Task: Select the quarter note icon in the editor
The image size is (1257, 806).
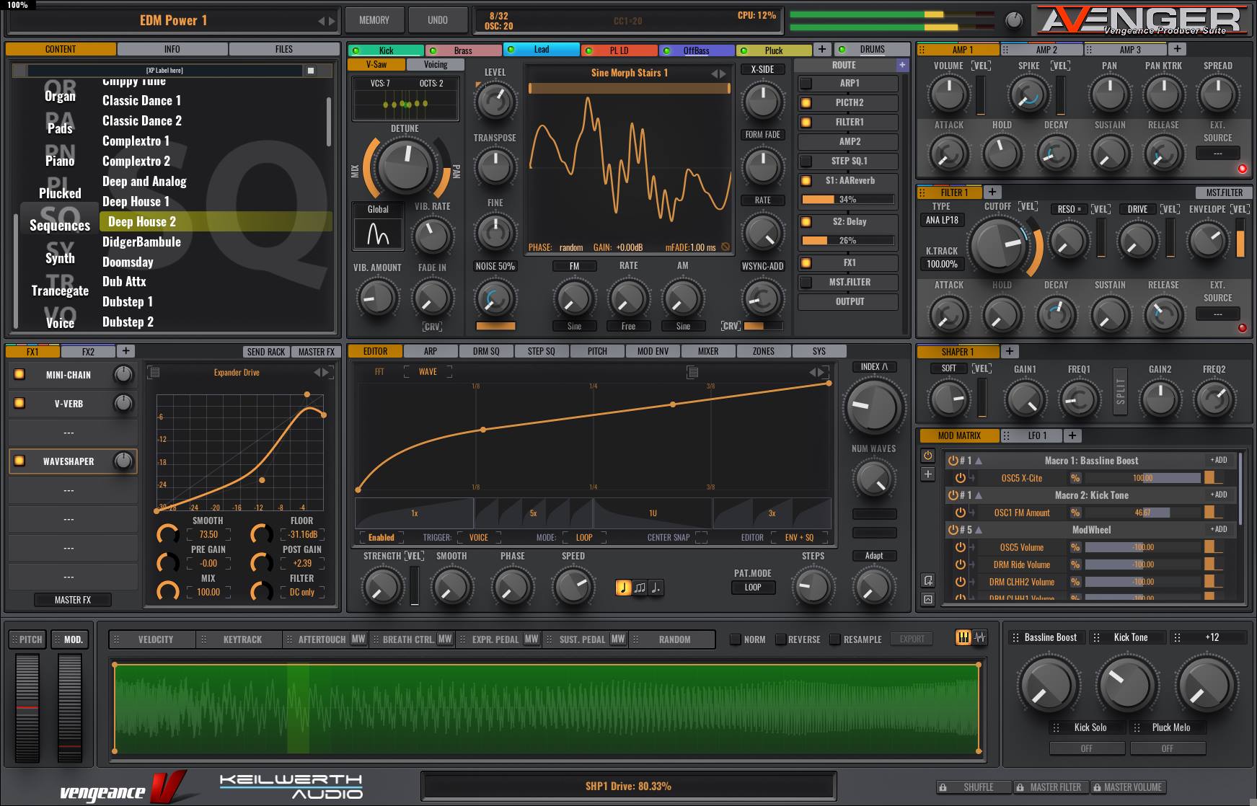Action: coord(624,588)
